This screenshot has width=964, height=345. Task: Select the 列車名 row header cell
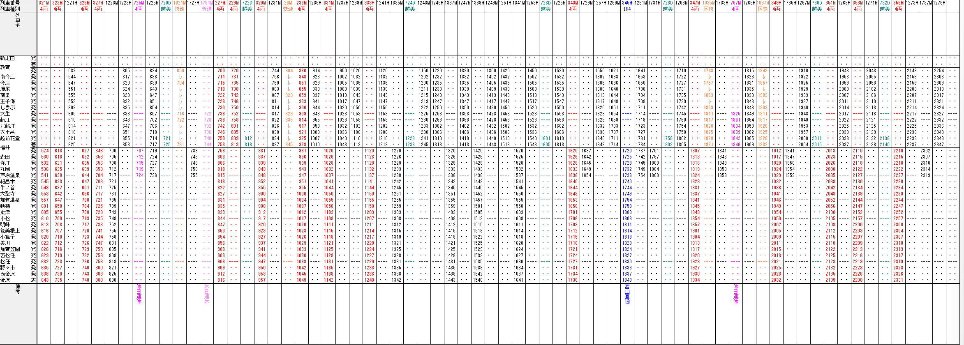tap(18, 21)
